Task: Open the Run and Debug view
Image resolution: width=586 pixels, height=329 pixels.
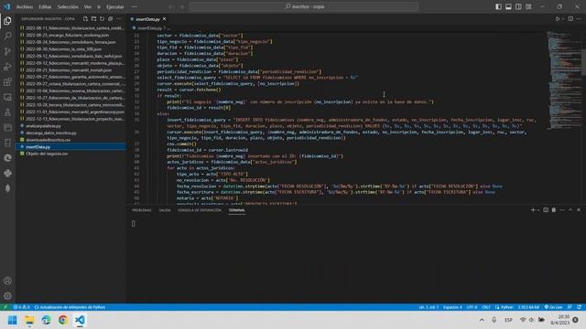Action: coord(7,67)
